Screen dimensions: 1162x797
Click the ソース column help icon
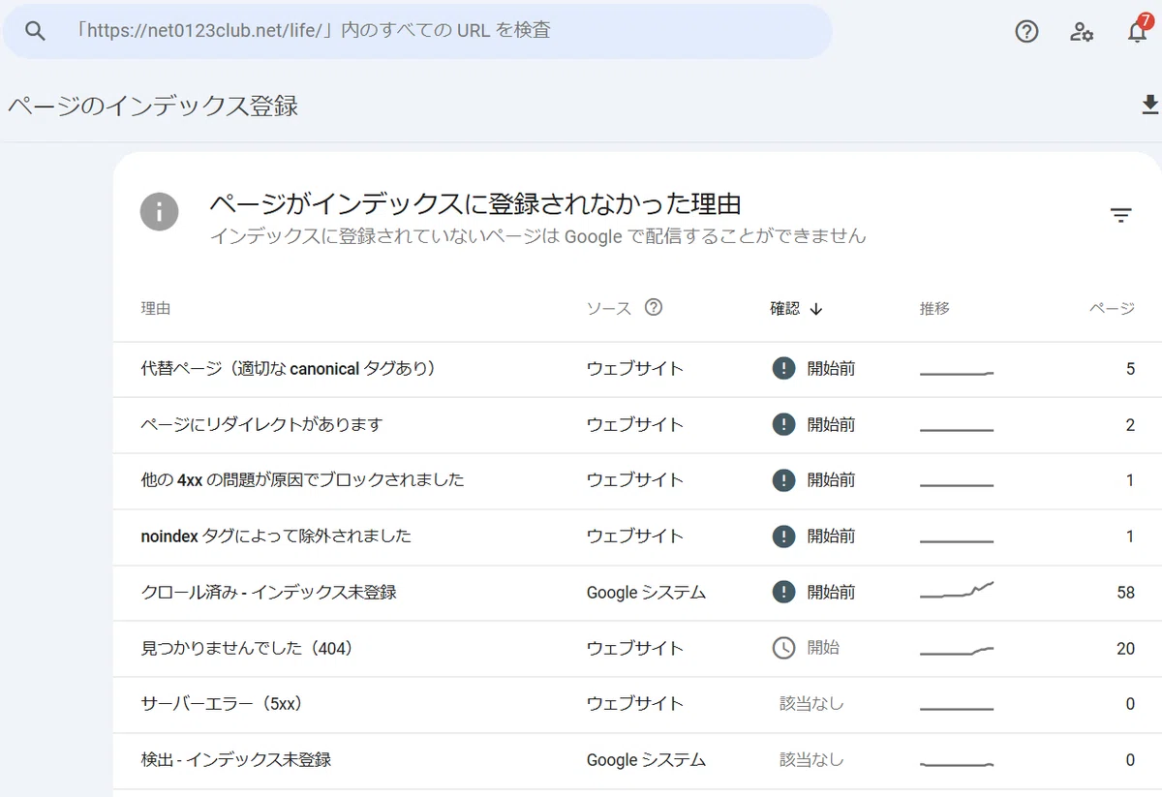[x=654, y=308]
